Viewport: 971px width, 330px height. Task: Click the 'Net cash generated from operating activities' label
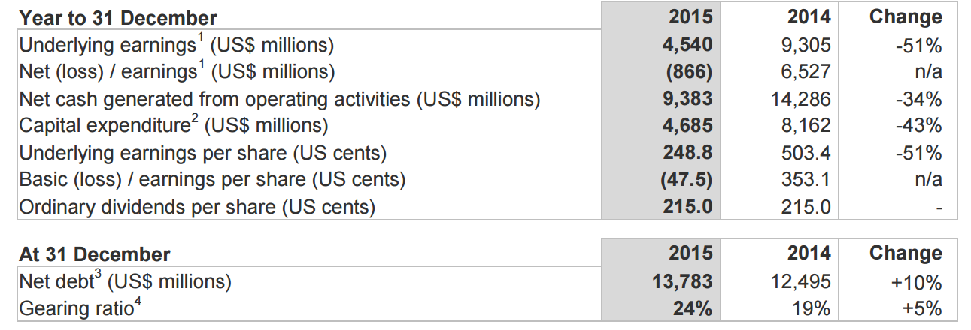[279, 99]
